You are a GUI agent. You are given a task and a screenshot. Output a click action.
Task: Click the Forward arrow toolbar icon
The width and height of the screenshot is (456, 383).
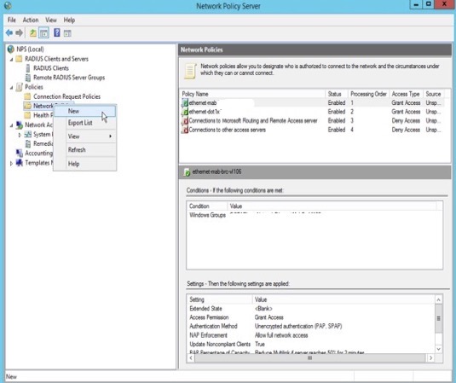(x=20, y=33)
